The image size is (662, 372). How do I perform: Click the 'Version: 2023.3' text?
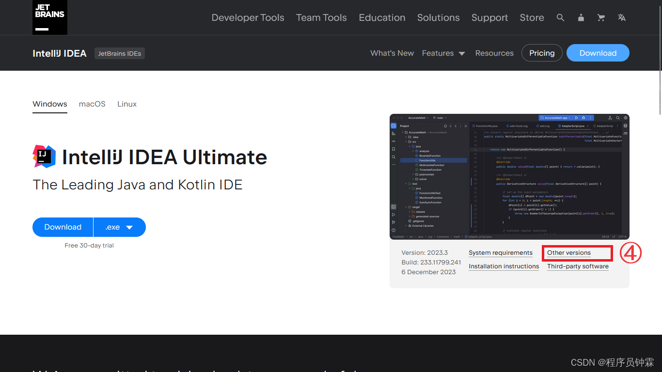pyautogui.click(x=425, y=253)
